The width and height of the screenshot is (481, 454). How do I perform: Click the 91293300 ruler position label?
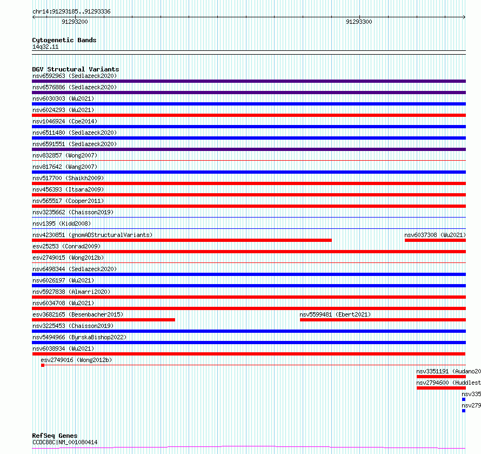[359, 22]
